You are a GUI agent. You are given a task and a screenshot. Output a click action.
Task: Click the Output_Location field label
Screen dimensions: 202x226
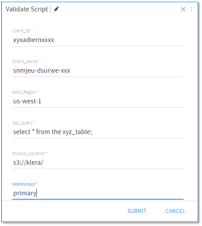coord(28,153)
